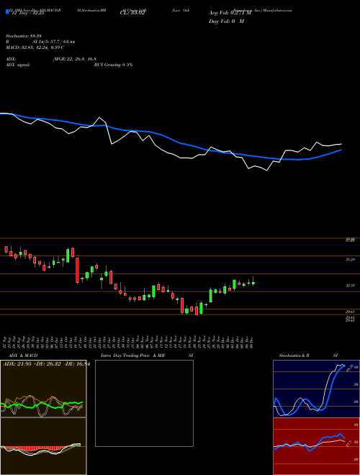Open the ADX line chart panel
The height and width of the screenshot is (475, 360).
(43, 389)
